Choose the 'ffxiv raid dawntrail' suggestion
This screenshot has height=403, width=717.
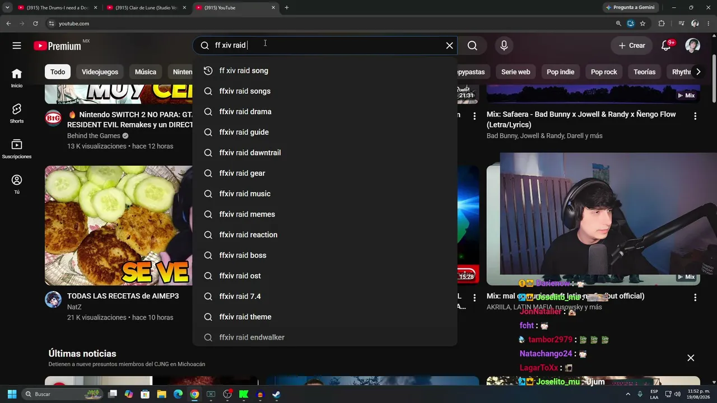325,153
